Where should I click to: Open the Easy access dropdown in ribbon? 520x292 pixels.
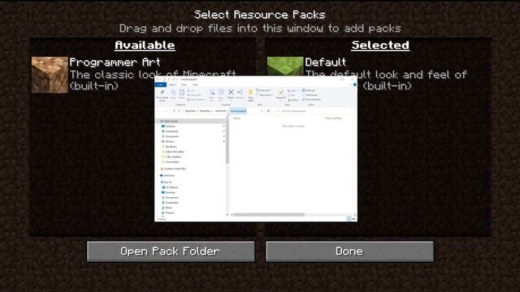[x=264, y=95]
